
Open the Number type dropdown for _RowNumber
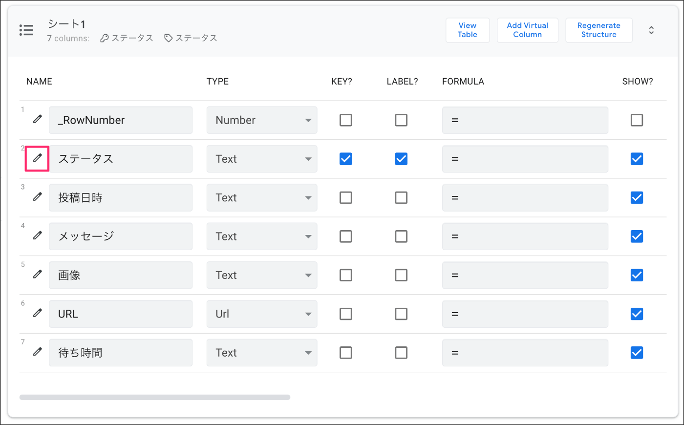[x=262, y=120]
